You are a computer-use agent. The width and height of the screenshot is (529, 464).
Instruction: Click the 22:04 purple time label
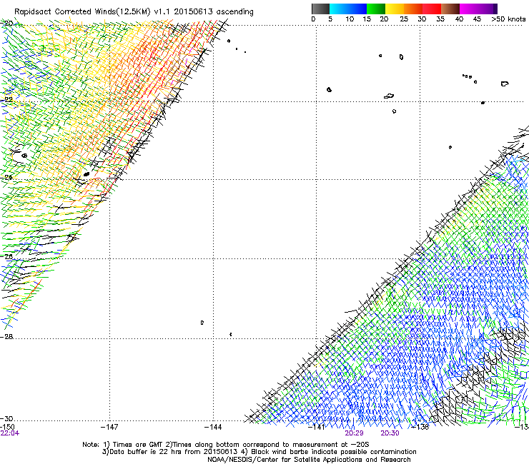[x=10, y=433]
